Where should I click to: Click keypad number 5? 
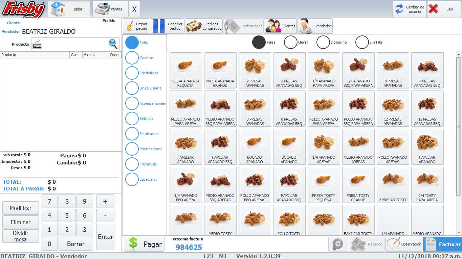pos(67,215)
